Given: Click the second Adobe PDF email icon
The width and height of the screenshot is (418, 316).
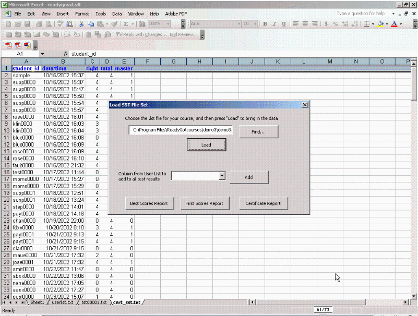Looking at the screenshot, I should (18, 45).
